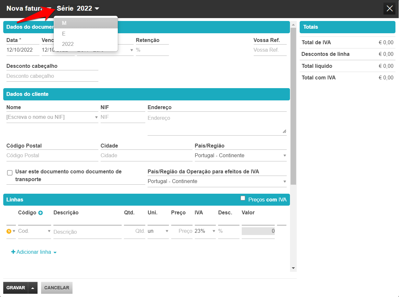Open the País/Região dropdown
Viewport: 399px width, 297px height.
240,155
